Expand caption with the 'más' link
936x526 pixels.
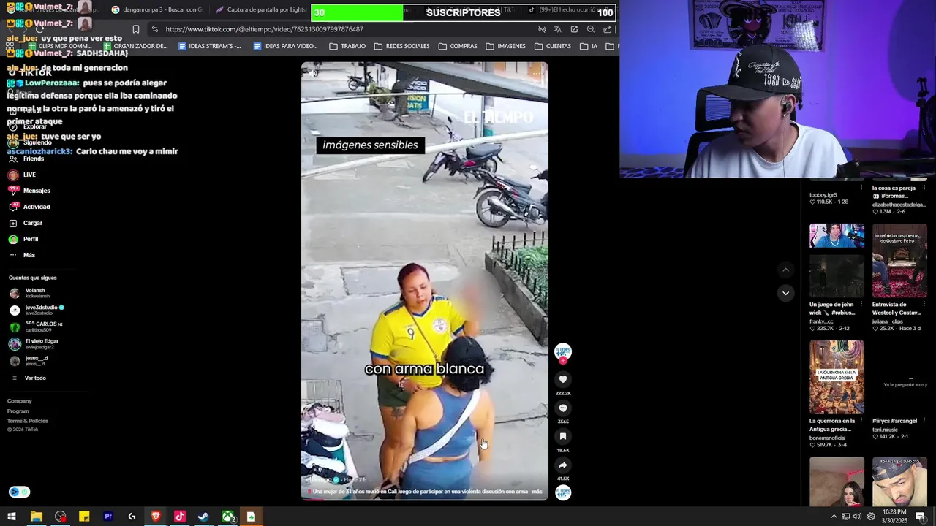pos(537,492)
